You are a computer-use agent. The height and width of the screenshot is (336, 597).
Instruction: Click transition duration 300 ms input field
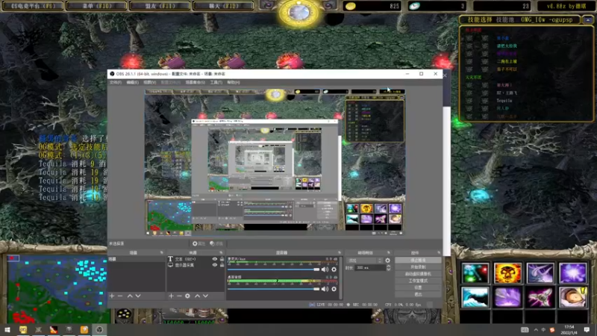pyautogui.click(x=369, y=268)
